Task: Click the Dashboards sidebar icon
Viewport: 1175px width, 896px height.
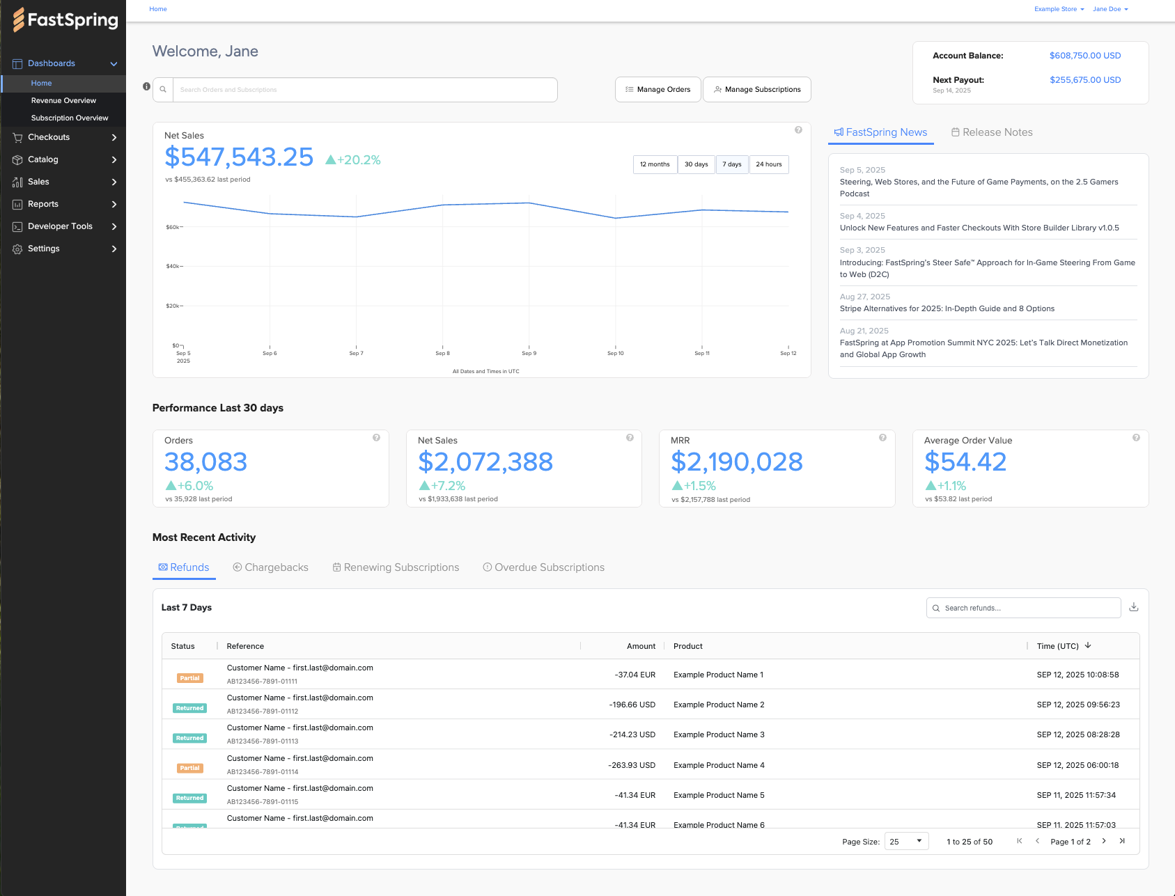Action: click(17, 63)
